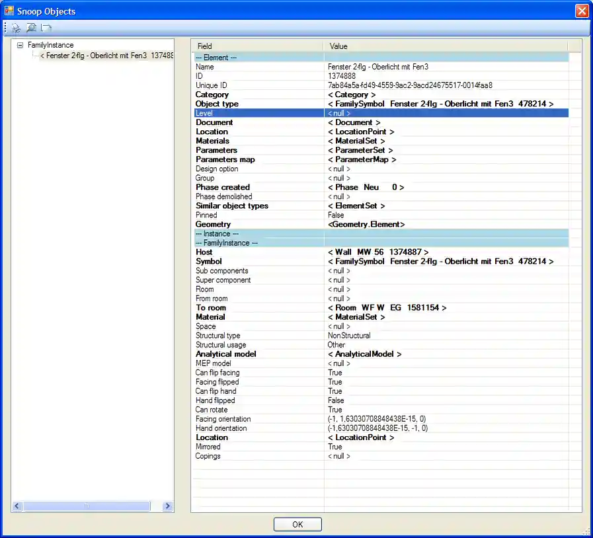Open the Host Wall MW 56 entry

click(x=377, y=252)
